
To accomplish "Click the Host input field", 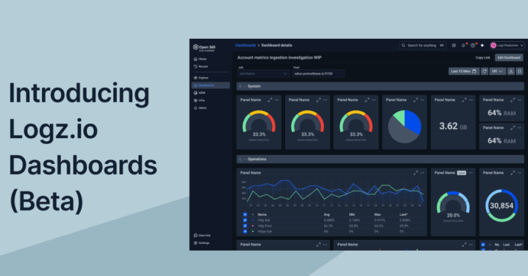I will 318,74.
